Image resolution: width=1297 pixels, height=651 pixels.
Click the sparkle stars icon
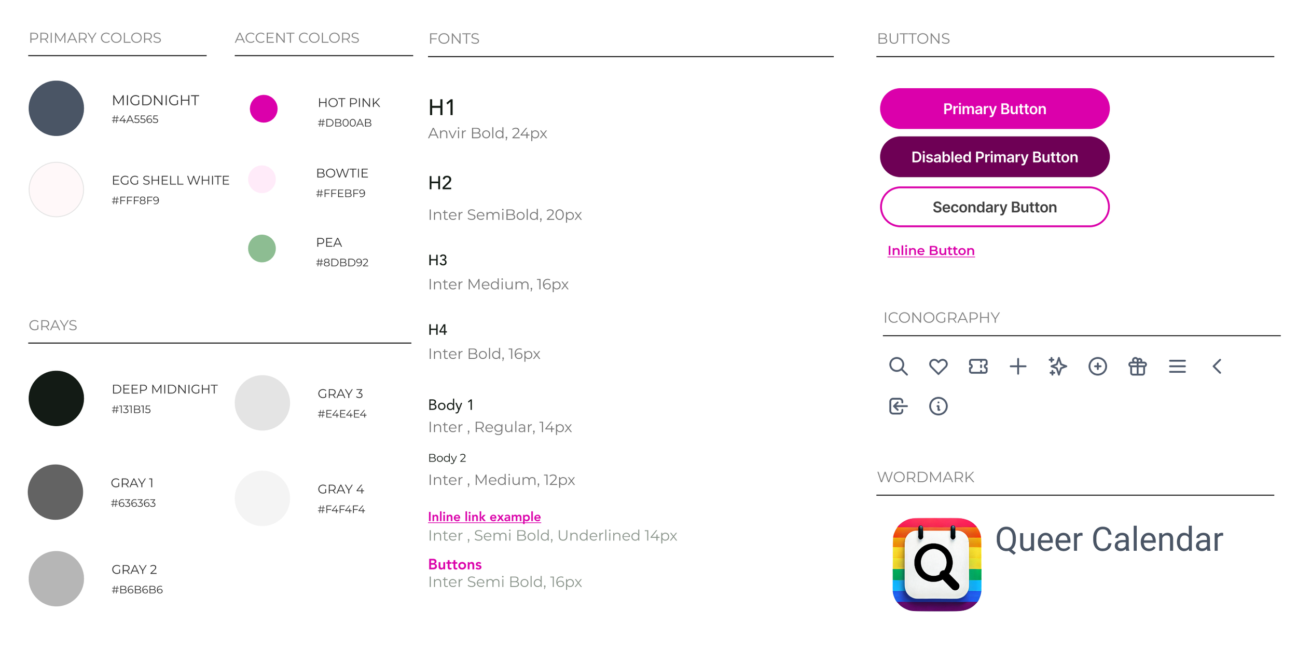[1057, 367]
